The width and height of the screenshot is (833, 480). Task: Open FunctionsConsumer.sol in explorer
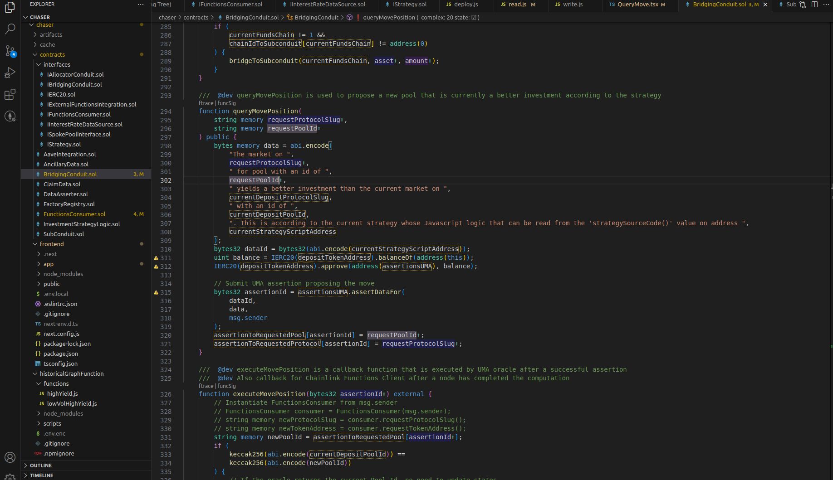74,214
